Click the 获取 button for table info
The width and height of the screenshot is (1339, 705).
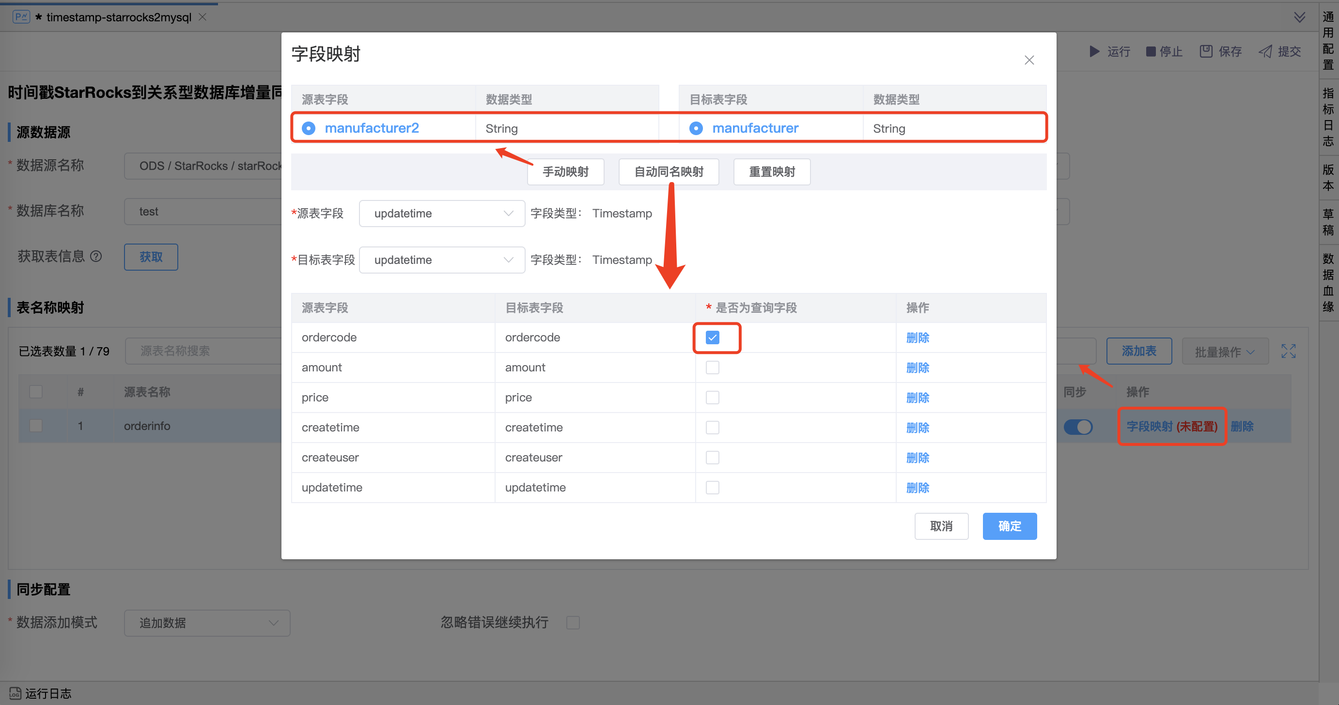coord(151,257)
